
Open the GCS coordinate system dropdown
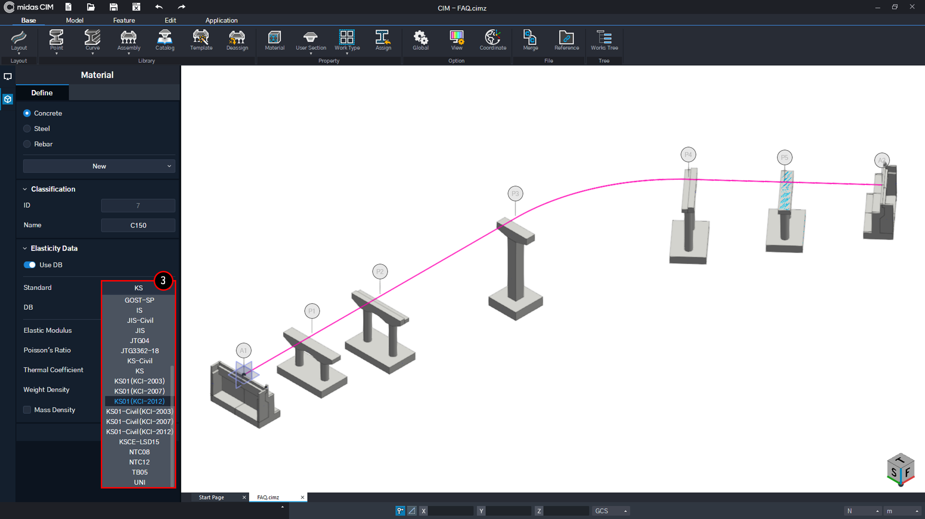coord(610,511)
